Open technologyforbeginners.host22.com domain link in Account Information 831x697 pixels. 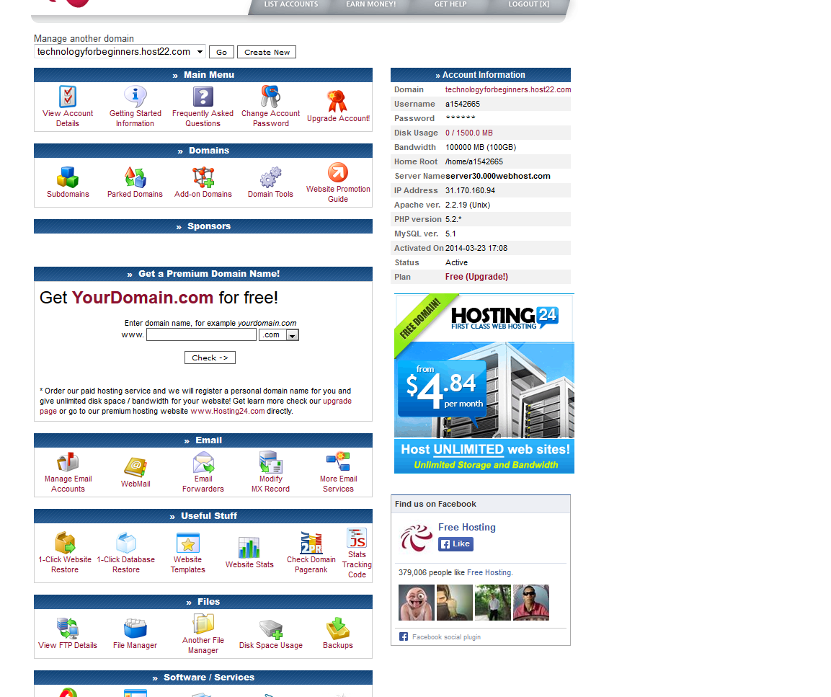pos(507,89)
